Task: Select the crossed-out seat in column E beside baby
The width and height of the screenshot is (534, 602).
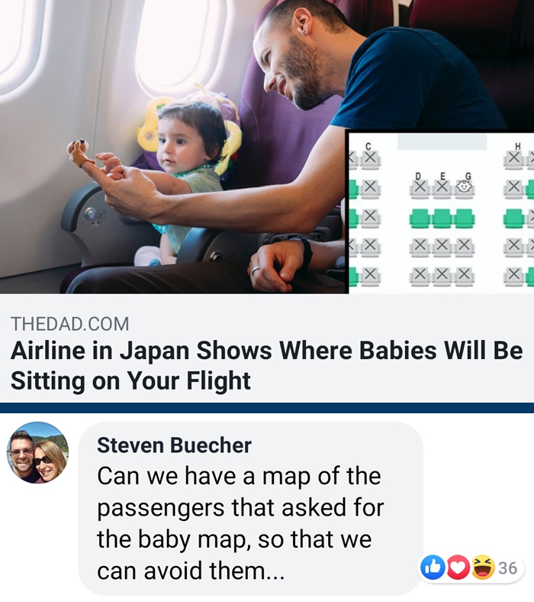Action: pos(442,188)
